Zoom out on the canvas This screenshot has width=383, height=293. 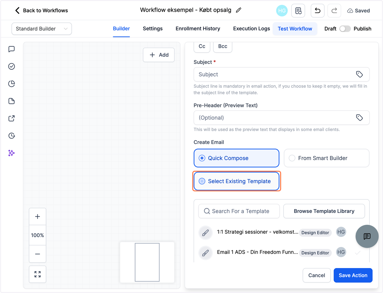coord(38,254)
